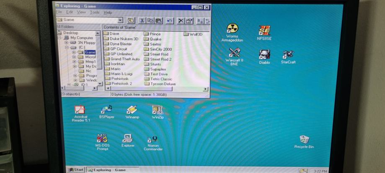Image resolution: width=385 pixels, height=173 pixels.
Task: Select Desktop in the folder tree
Action: click(x=68, y=33)
